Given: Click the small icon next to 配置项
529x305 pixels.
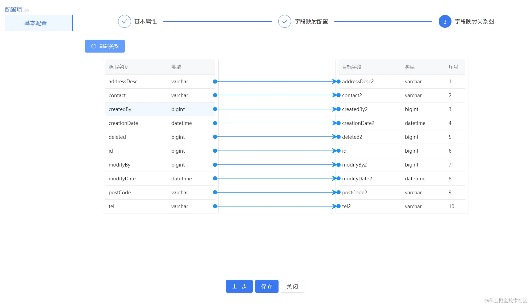Looking at the screenshot, I should [26, 11].
